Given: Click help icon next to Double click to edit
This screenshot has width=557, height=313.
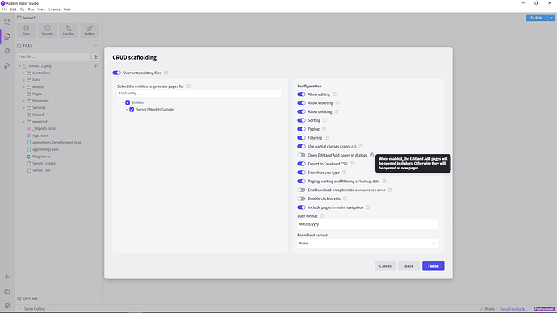Looking at the screenshot, I should [x=345, y=198].
